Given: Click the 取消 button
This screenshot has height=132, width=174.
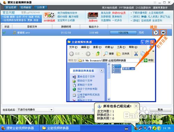Looking at the screenshot, I should coord(160,109).
